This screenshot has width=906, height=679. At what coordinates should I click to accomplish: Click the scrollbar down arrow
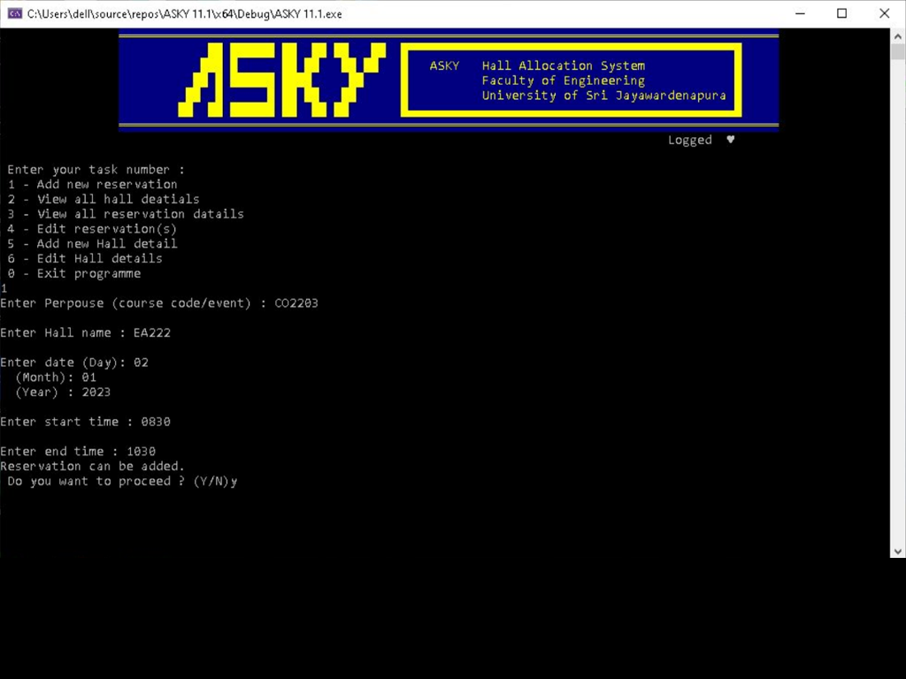tap(898, 550)
